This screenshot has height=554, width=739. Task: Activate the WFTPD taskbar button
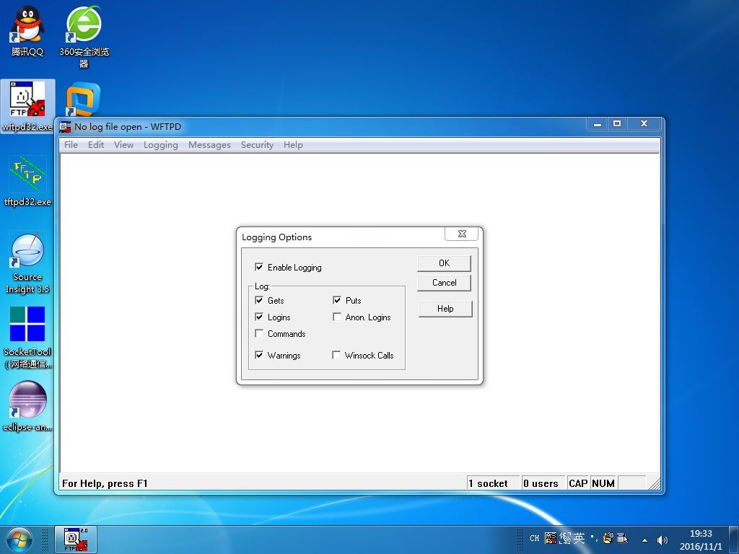click(x=75, y=540)
